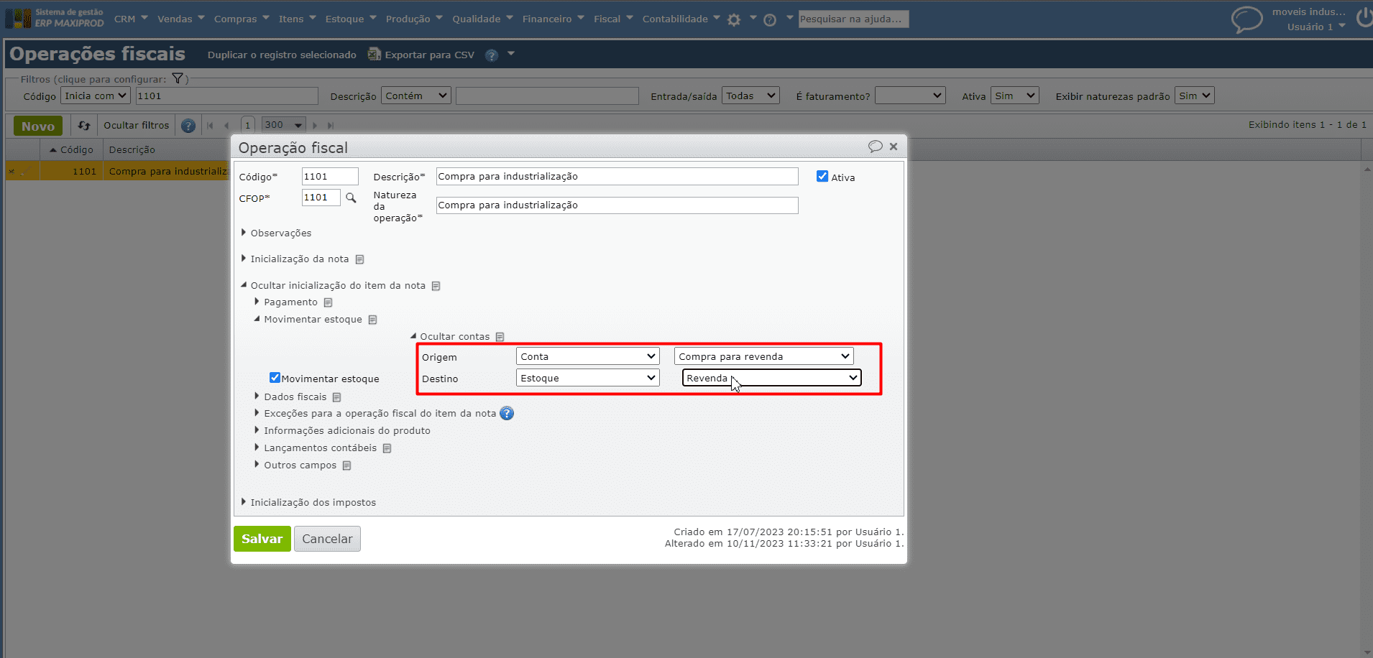The image size is (1373, 658).
Task: Click note icon beside Dados fiscais
Action: coord(336,397)
